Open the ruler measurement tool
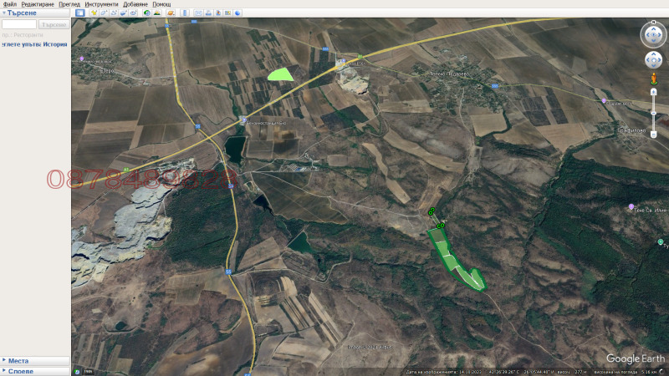This screenshot has height=376, width=669. point(185,13)
